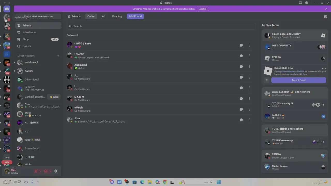Show more actions for vMooh
This screenshot has height=186, width=331.
click(249, 109)
